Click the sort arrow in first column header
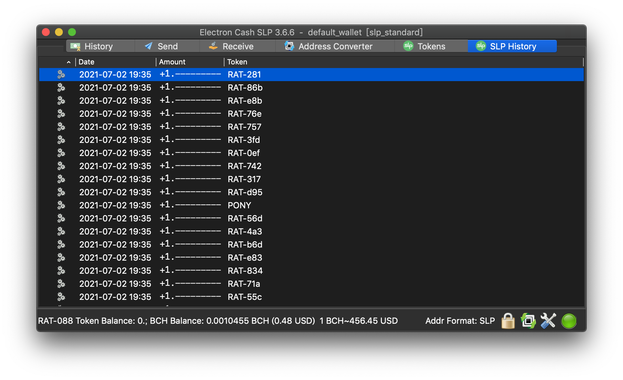Image resolution: width=623 pixels, height=380 pixels. click(68, 62)
